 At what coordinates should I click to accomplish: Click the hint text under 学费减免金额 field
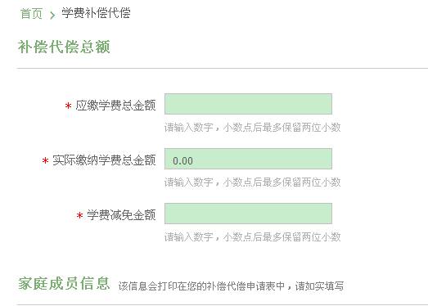pyautogui.click(x=253, y=236)
